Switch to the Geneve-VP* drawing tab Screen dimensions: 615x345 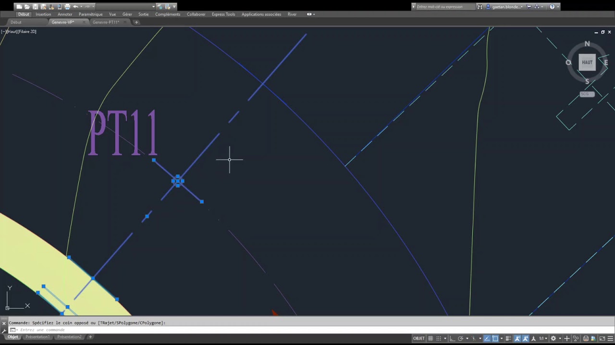coord(63,23)
